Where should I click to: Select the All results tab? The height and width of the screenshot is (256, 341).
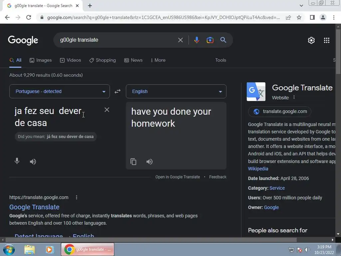coord(15,60)
